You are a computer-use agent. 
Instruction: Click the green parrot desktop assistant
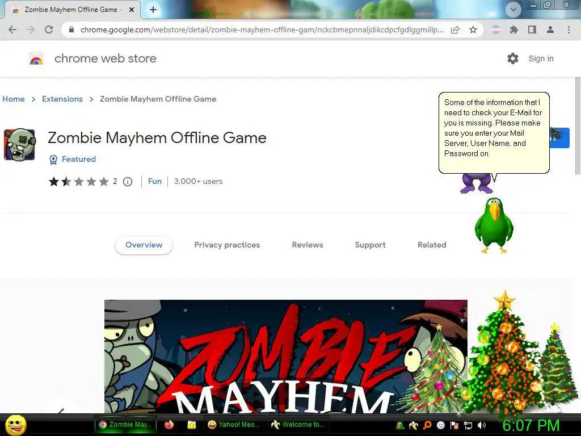pos(494,225)
